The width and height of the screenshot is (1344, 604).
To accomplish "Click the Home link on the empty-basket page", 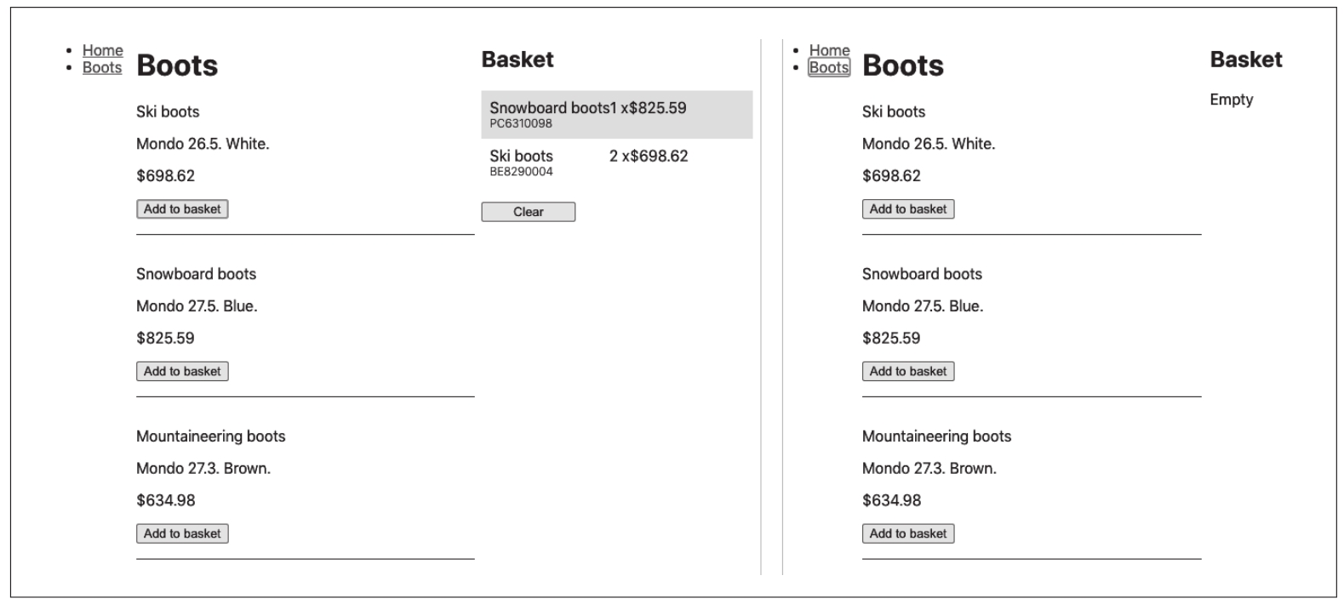I will (x=829, y=51).
